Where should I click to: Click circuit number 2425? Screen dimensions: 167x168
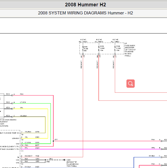[37, 167]
